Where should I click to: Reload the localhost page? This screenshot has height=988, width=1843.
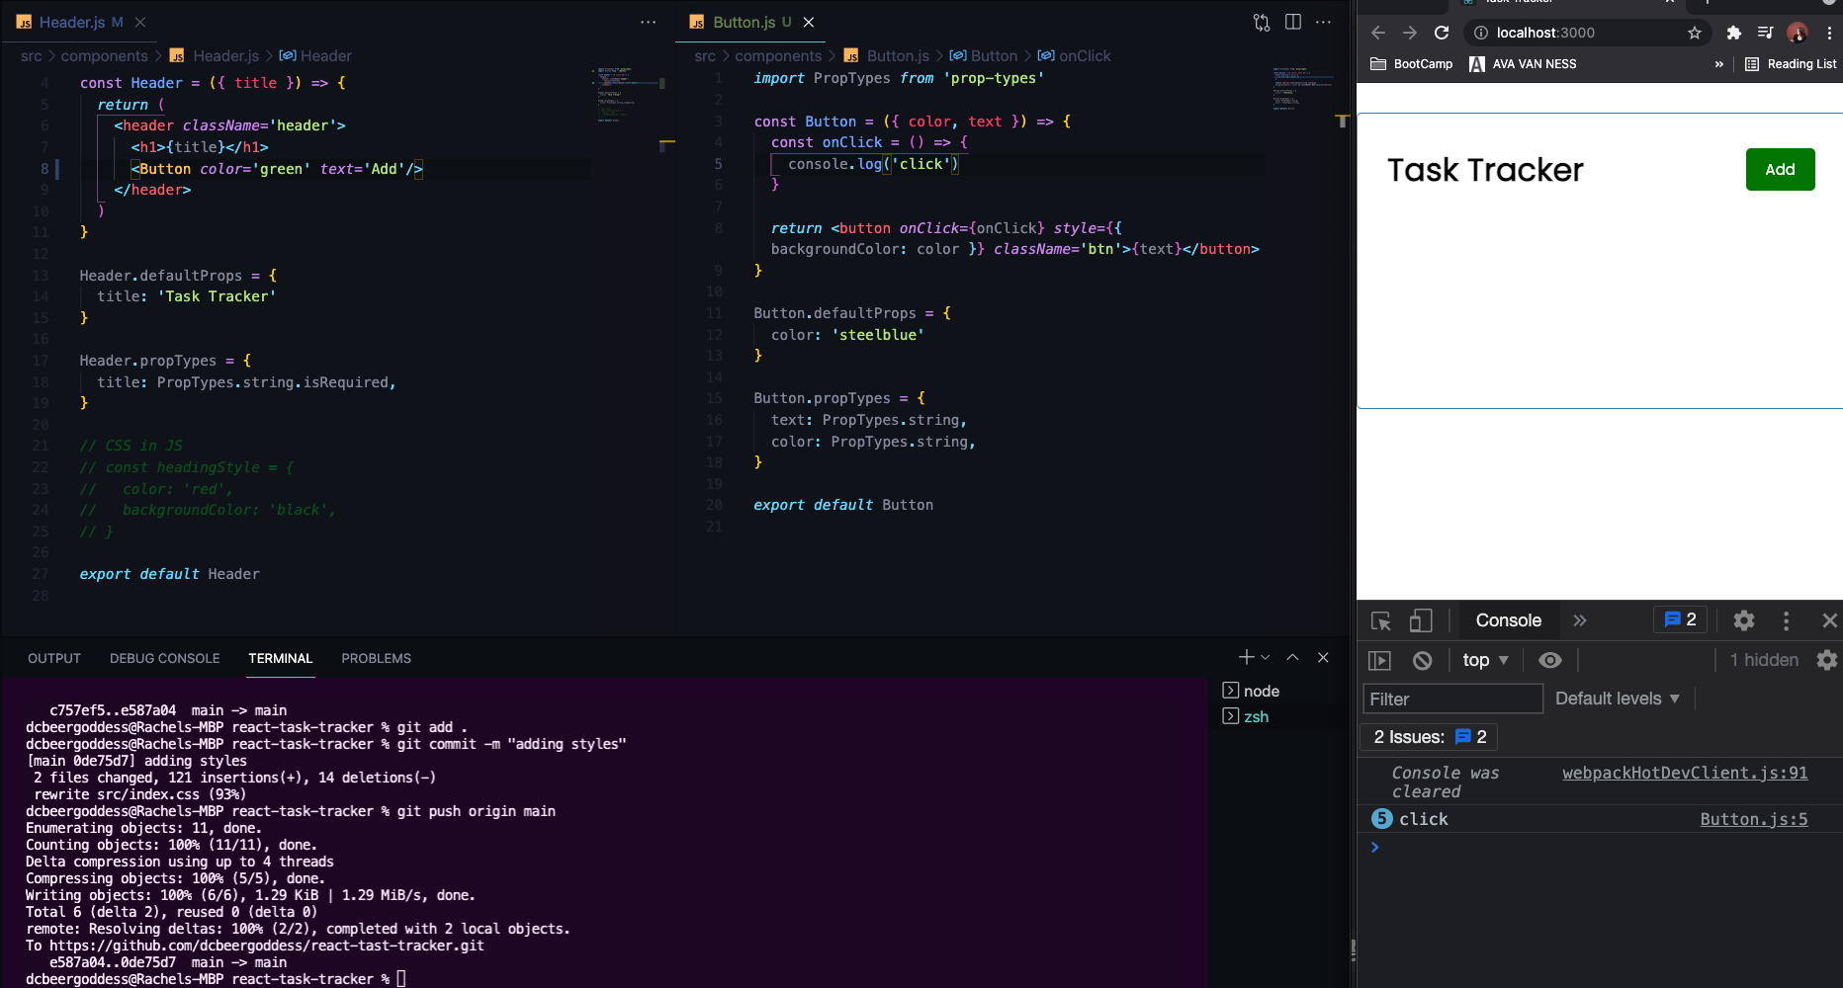1442,33
